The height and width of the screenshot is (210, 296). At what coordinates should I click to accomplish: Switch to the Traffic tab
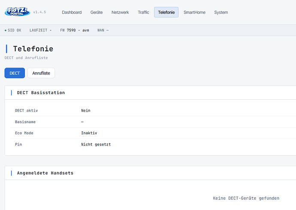tap(143, 12)
